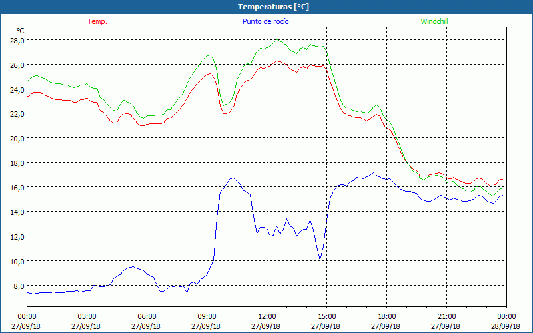Image resolution: width=533 pixels, height=333 pixels.
Task: Select the green "Windchill" legend label
Action: coord(434,21)
